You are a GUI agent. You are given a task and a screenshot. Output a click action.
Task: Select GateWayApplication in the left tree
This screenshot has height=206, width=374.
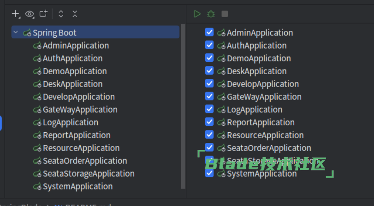pyautogui.click(x=80, y=110)
